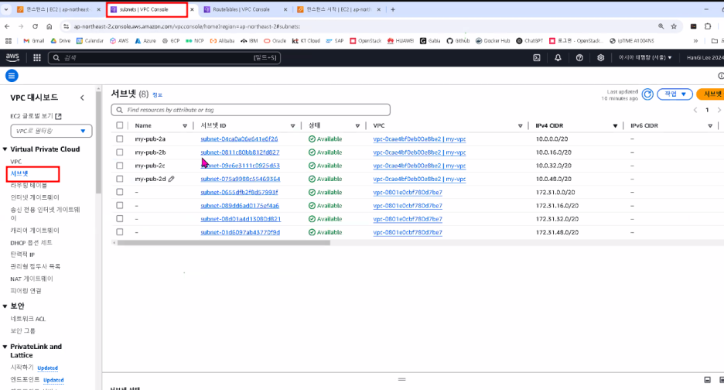Open the region selector 아시아 태평양 (서울)
The height and width of the screenshot is (390, 724).
tap(645, 58)
